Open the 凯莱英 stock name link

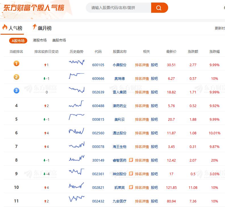click(120, 188)
